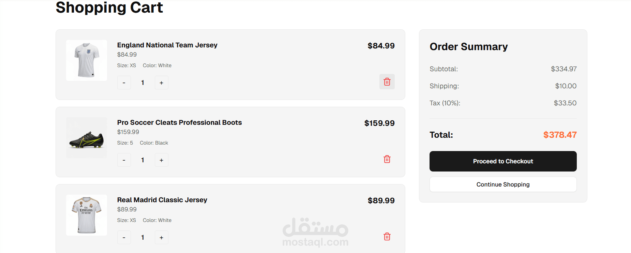Image resolution: width=631 pixels, height=253 pixels.
Task: Click the England jersey quantity value
Action: coord(142,83)
